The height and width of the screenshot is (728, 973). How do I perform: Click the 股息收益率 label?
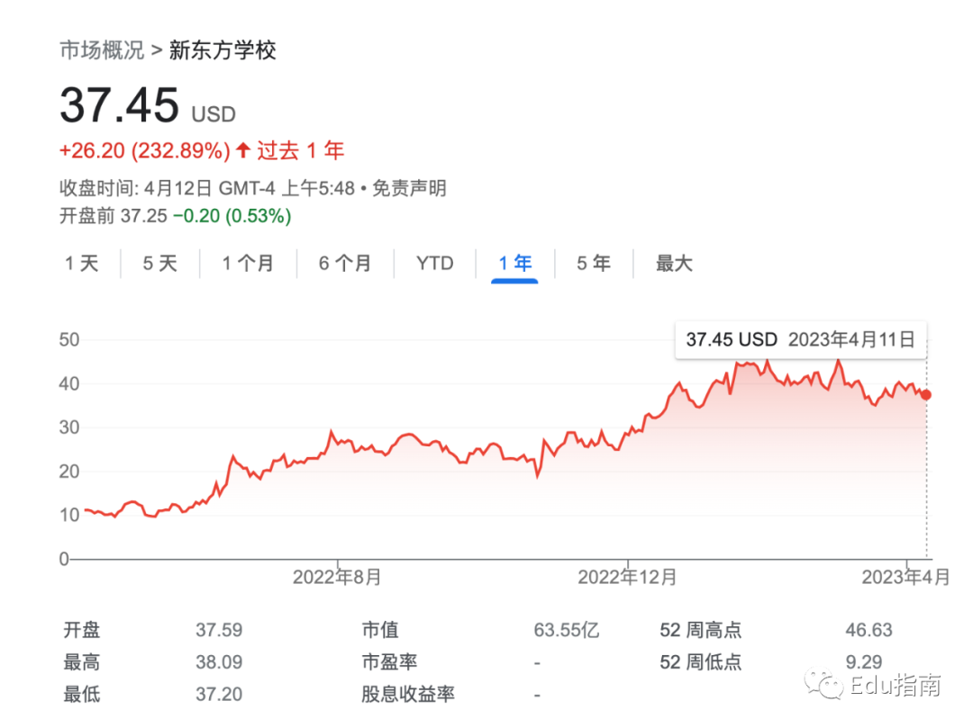coord(408,695)
